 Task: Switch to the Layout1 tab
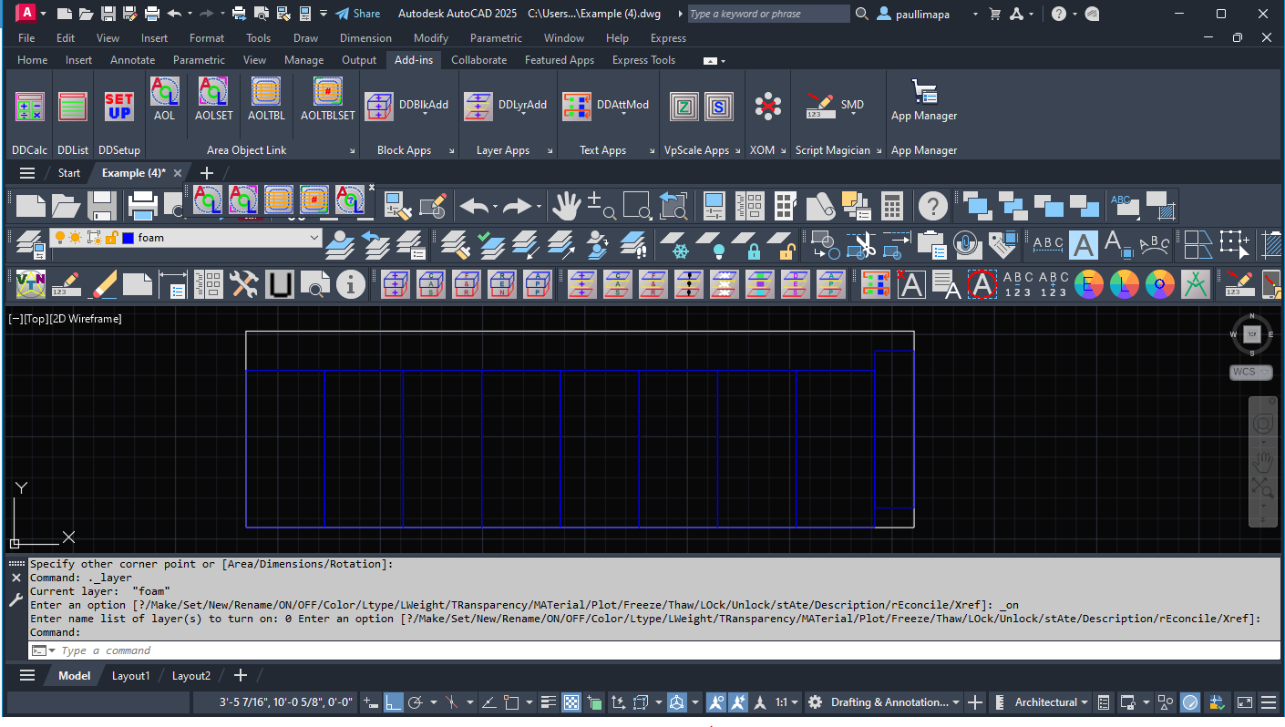click(130, 676)
